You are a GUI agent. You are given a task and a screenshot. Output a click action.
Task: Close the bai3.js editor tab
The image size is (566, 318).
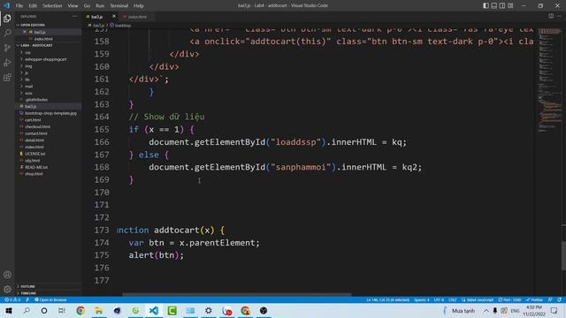[x=114, y=16]
